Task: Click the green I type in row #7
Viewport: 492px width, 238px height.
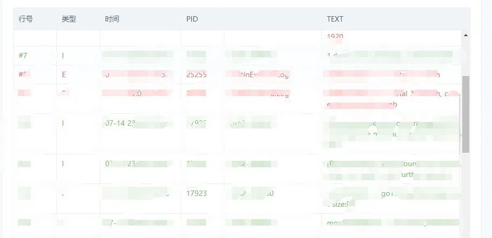Action: (63, 56)
